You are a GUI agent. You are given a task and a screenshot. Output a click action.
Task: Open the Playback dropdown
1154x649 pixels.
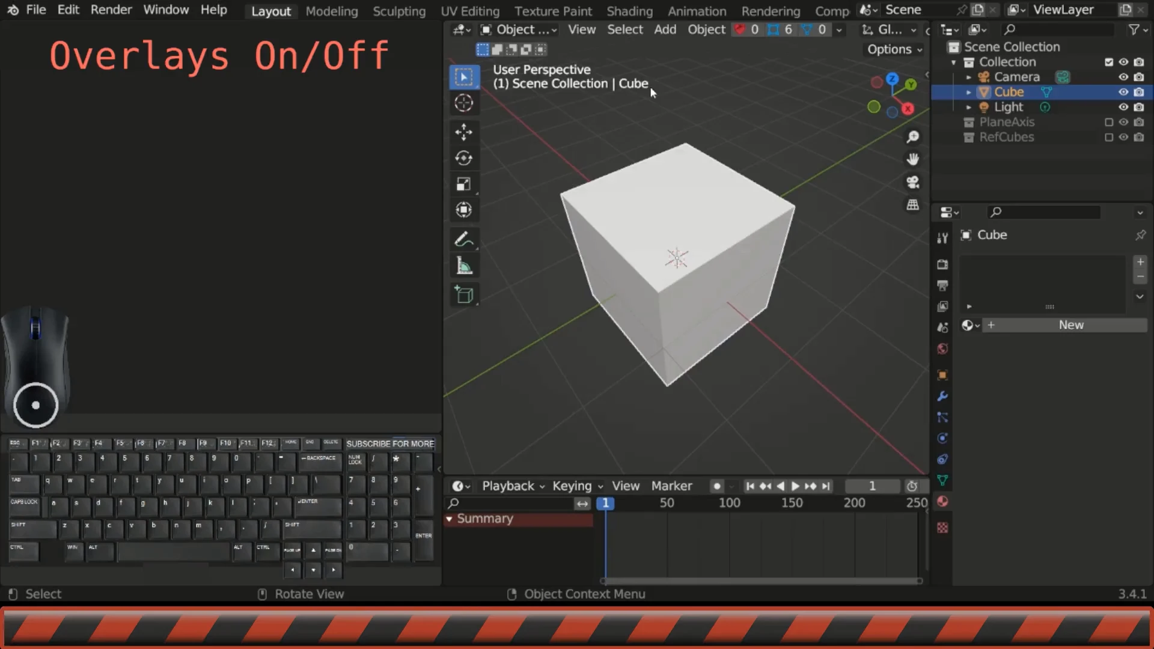click(513, 486)
